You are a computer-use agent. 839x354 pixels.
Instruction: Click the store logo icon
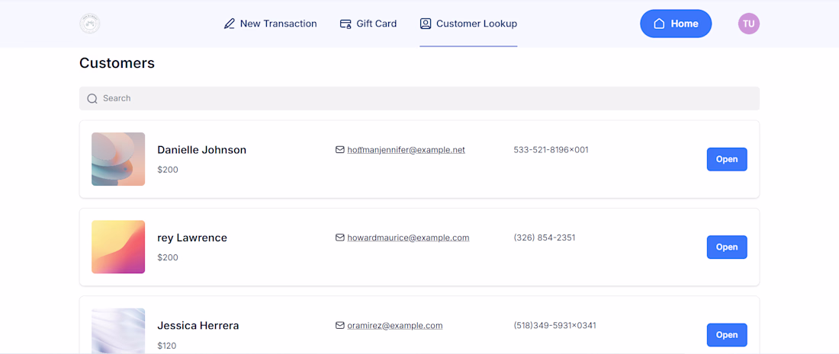pos(90,24)
